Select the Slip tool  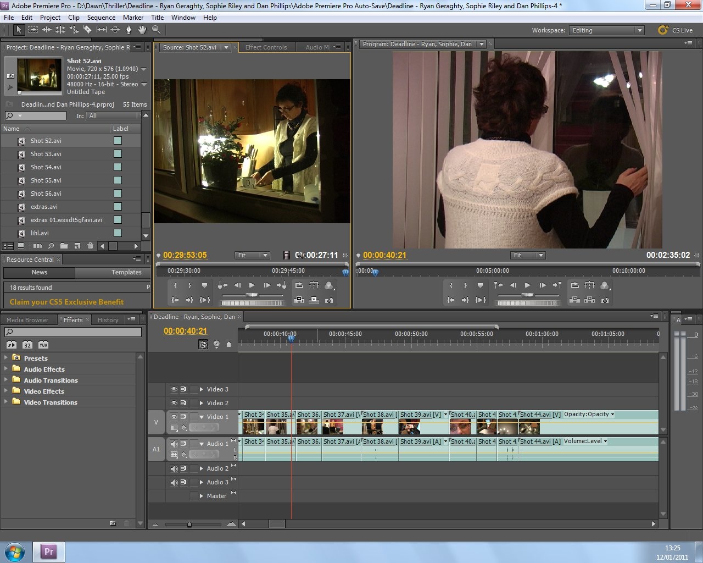tap(102, 30)
